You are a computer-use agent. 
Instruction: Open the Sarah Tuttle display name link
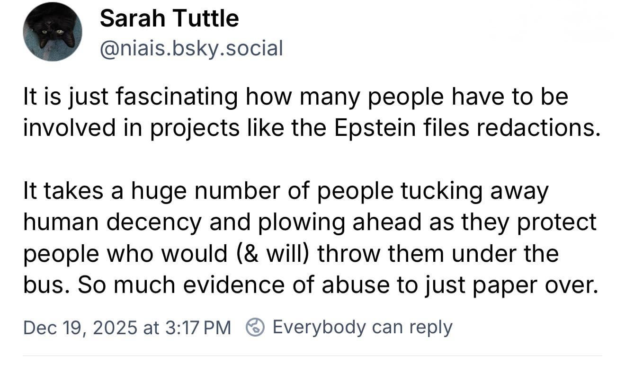point(169,19)
